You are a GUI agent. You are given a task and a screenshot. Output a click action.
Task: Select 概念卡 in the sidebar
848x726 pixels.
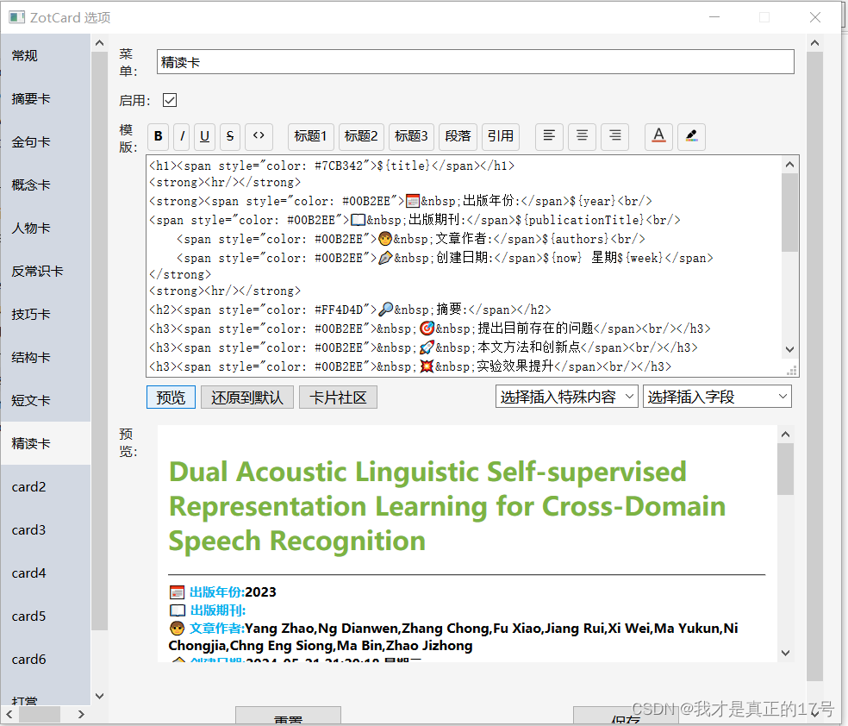click(46, 185)
